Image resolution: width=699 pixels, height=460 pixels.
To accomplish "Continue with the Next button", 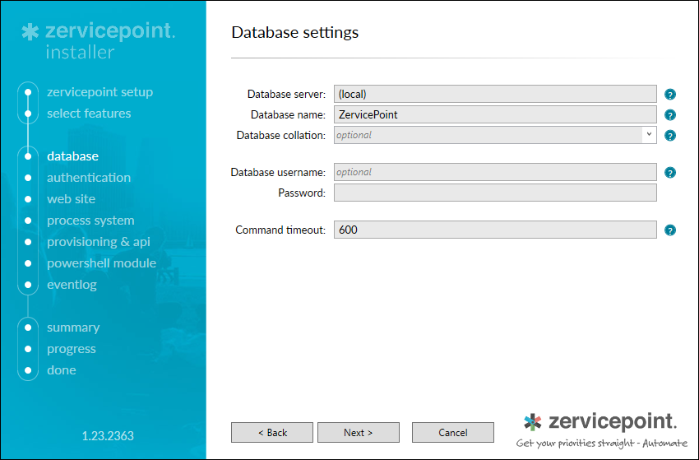I will coord(359,432).
